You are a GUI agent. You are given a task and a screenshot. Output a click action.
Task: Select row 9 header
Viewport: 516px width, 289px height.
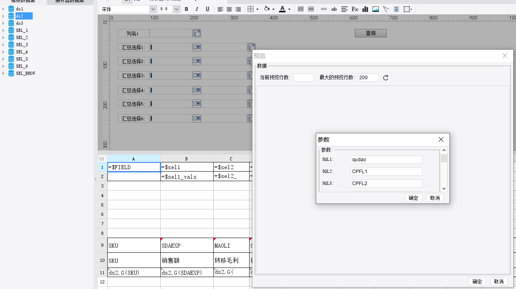point(102,246)
